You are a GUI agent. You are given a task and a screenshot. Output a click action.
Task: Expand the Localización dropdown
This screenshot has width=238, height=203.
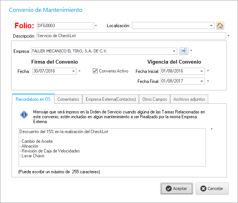[211, 26]
